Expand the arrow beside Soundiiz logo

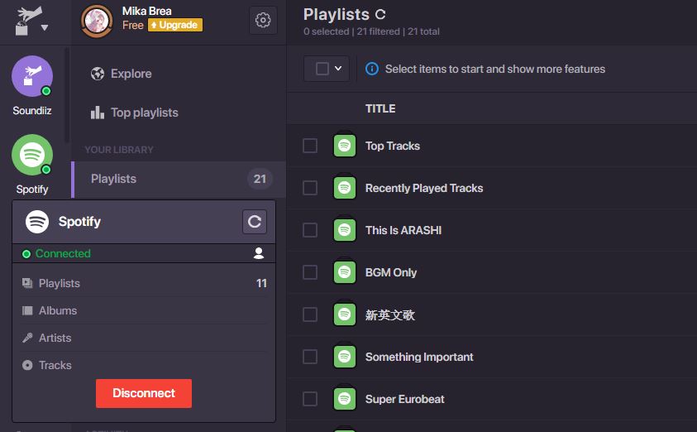pos(45,27)
